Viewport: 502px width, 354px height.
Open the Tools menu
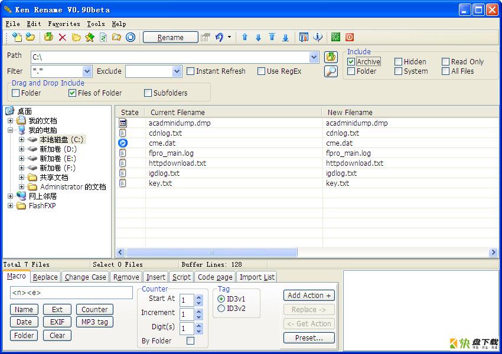(96, 24)
